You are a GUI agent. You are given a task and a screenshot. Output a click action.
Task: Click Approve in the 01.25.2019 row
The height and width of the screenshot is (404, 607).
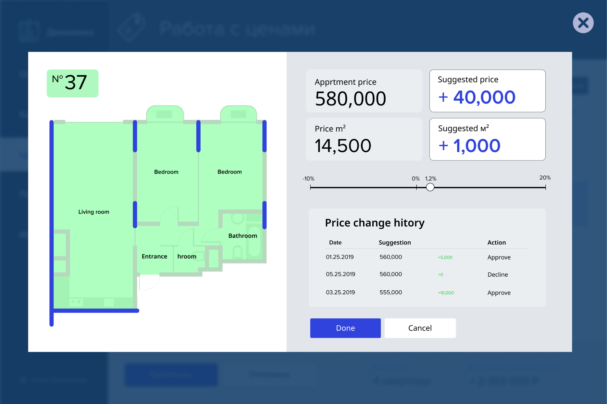coord(499,257)
